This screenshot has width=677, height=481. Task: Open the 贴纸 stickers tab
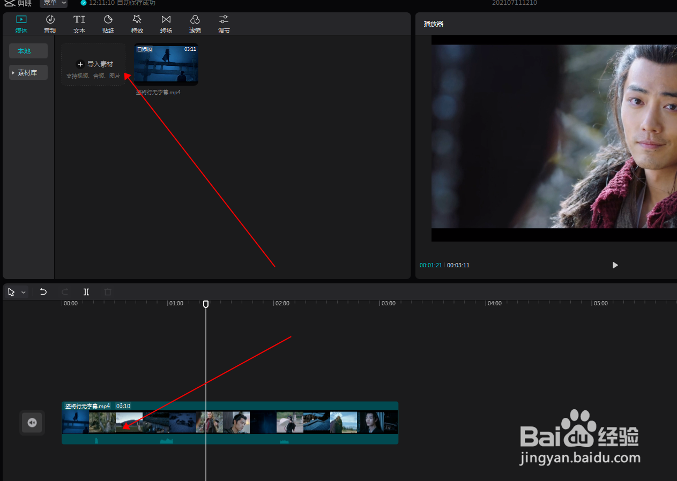click(x=108, y=24)
